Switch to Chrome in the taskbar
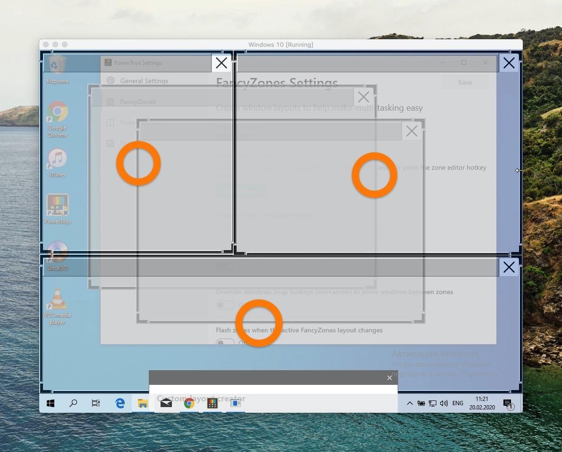562x452 pixels. 189,403
